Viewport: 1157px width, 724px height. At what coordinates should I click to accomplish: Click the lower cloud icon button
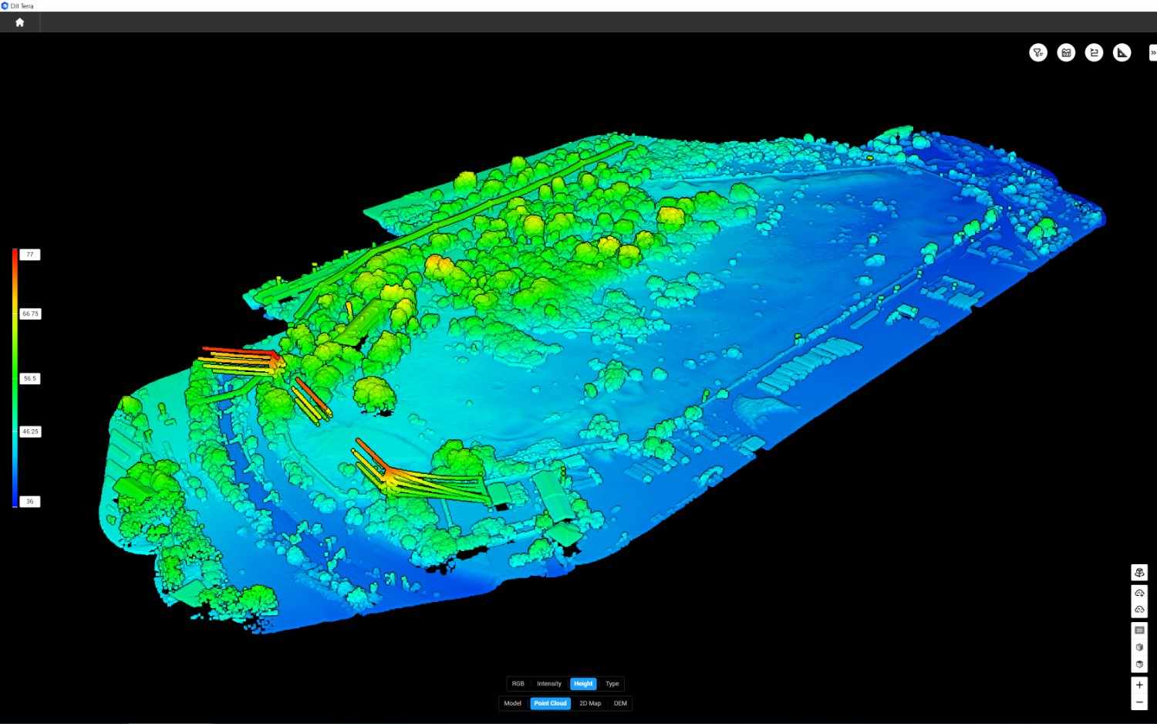pyautogui.click(x=1139, y=610)
